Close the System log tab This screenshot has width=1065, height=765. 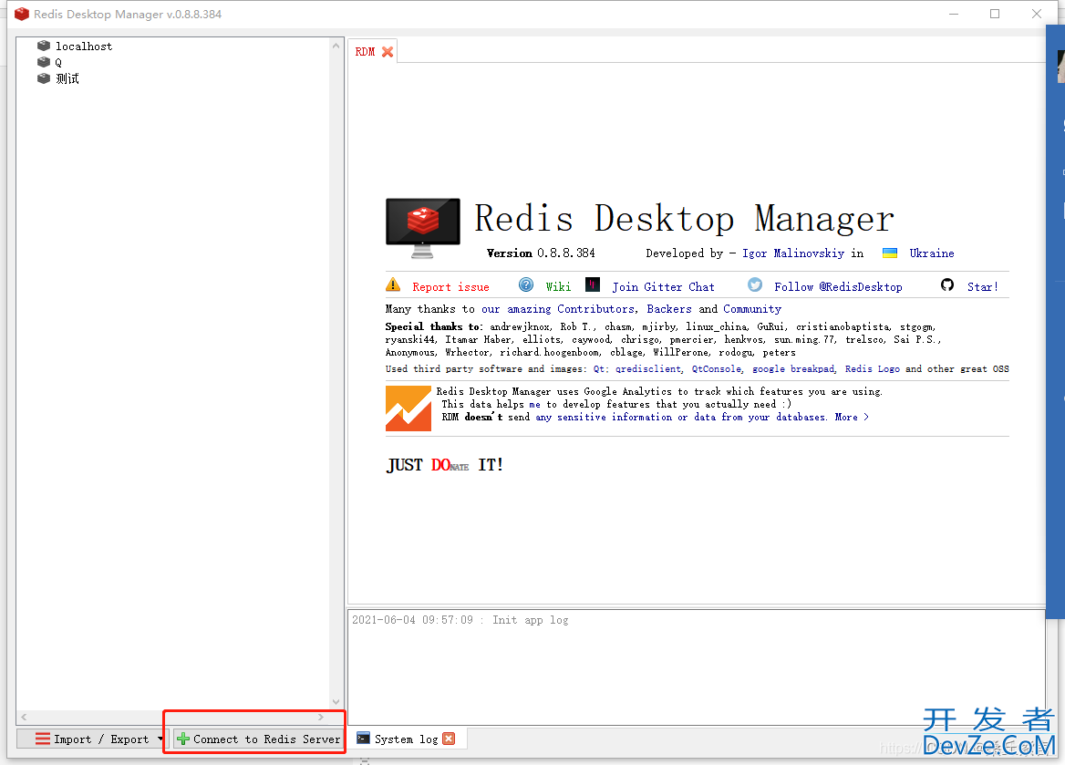[449, 739]
